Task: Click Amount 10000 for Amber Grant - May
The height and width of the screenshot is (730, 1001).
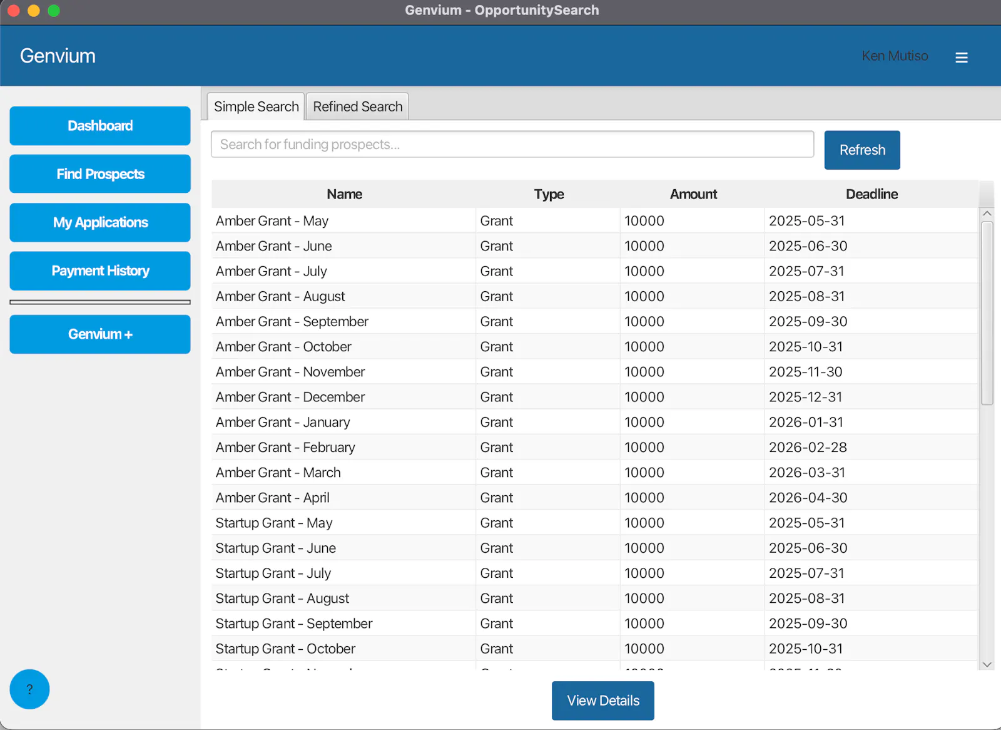Action: [693, 221]
